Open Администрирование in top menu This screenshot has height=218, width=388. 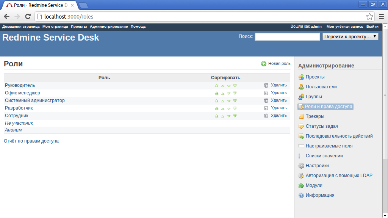coord(109,27)
